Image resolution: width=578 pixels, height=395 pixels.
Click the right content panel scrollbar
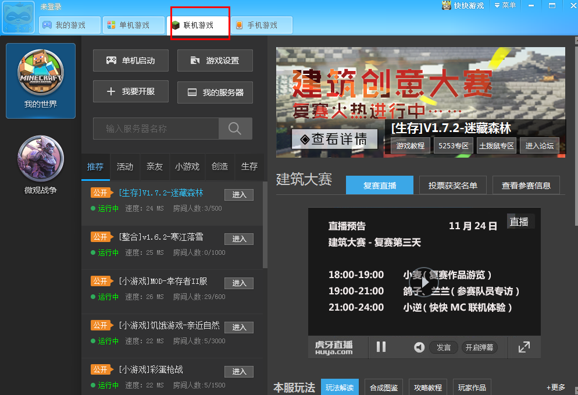tap(576, 134)
